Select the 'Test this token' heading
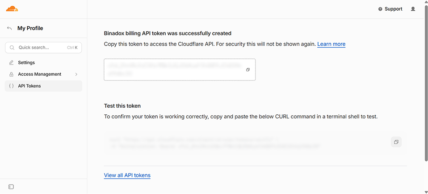 (x=122, y=106)
